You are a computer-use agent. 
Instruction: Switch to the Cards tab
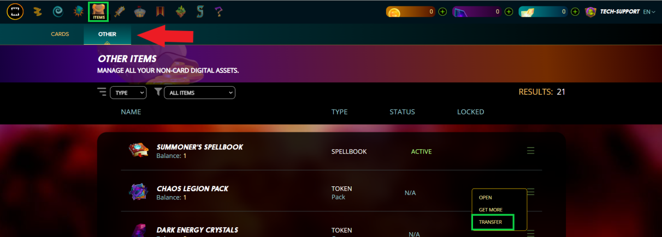tap(60, 34)
